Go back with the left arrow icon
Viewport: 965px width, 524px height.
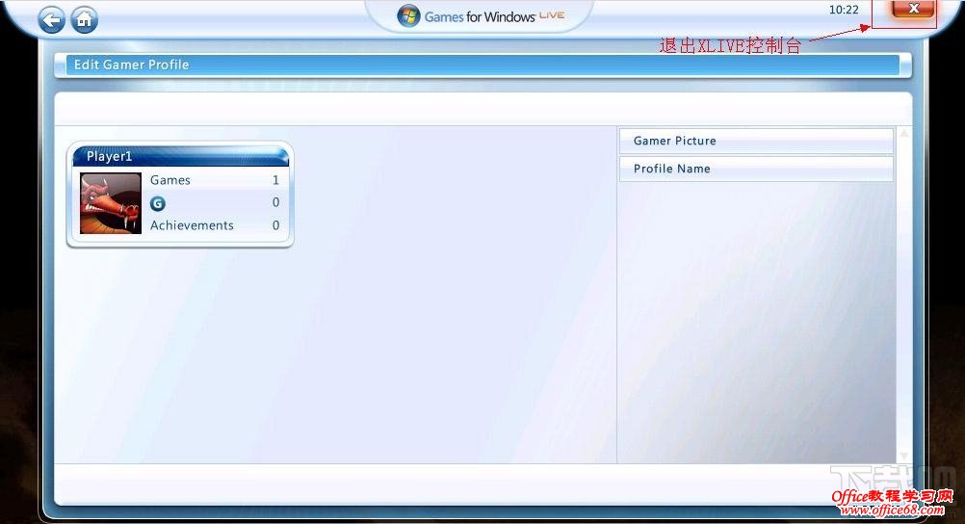(52, 19)
